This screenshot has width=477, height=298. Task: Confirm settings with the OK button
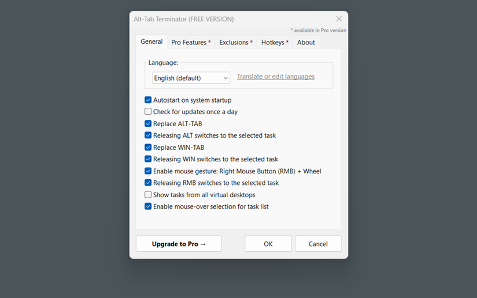coord(268,244)
